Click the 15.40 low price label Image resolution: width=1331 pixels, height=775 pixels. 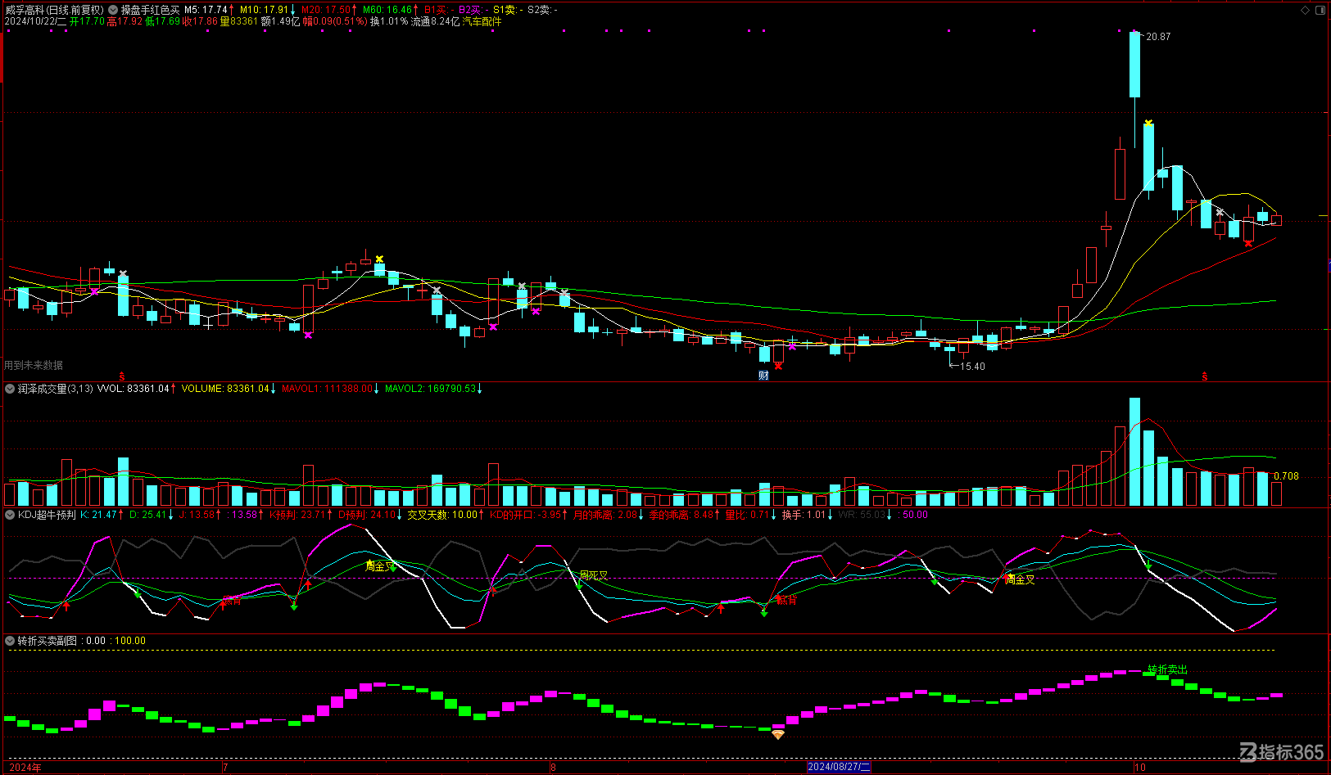pyautogui.click(x=972, y=367)
